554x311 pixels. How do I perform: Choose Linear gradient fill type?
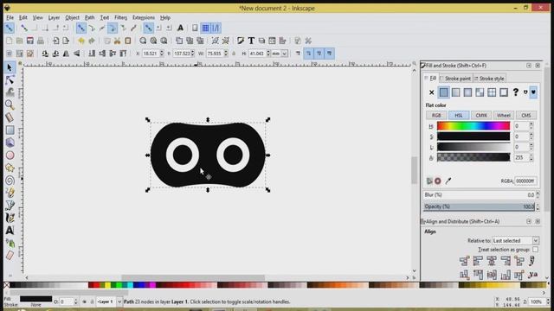pos(456,92)
